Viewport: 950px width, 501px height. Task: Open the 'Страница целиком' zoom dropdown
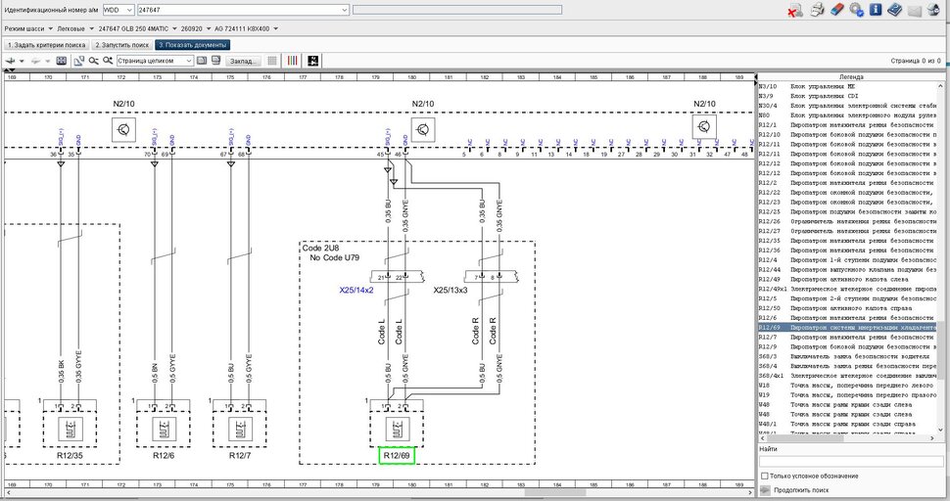pyautogui.click(x=188, y=61)
